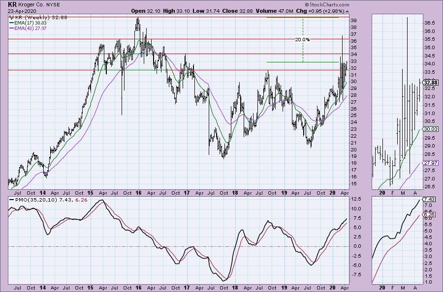
Task: Click the High 33.10 value
Action: tap(177, 11)
